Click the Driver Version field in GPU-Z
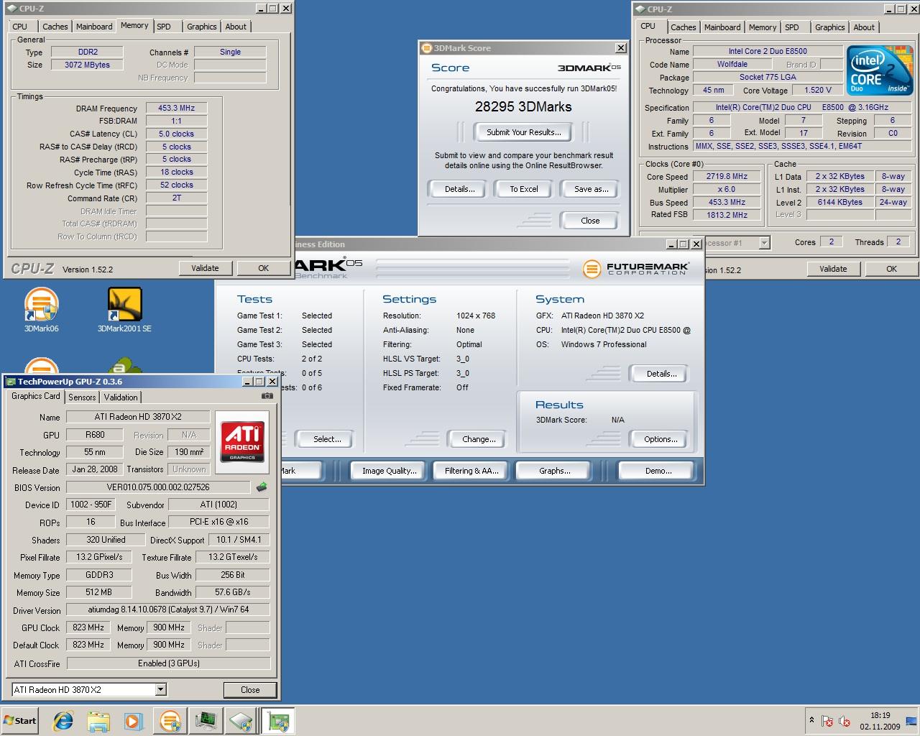Image resolution: width=920 pixels, height=736 pixels. click(168, 609)
